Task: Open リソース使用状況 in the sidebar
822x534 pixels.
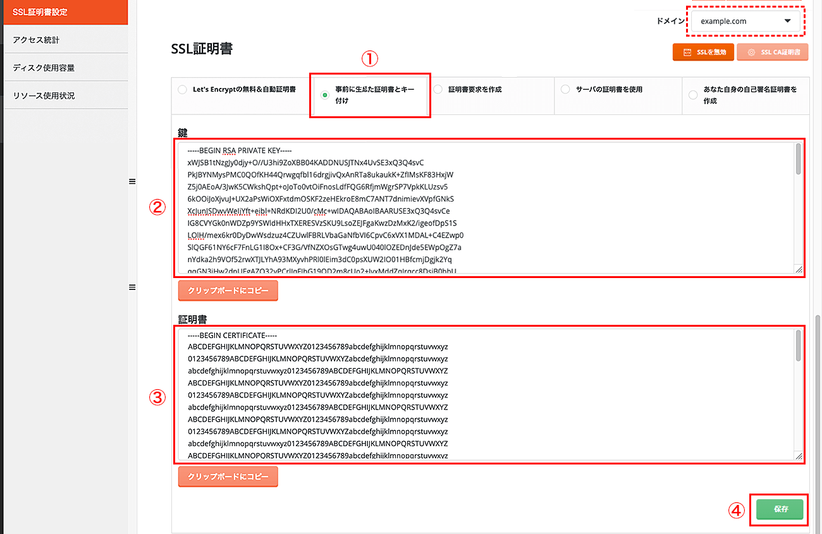Action: point(66,95)
